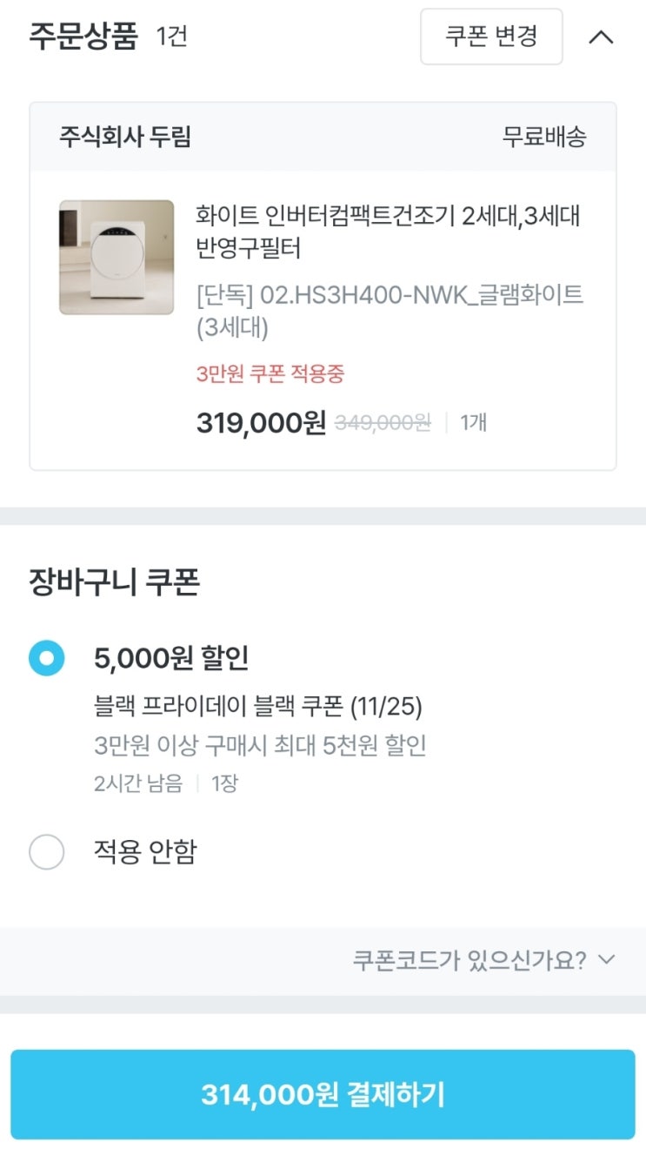Screen dimensions: 646x1149
Task: Tap the red 3만원 쿠폰 적용중 notice
Action: (270, 374)
